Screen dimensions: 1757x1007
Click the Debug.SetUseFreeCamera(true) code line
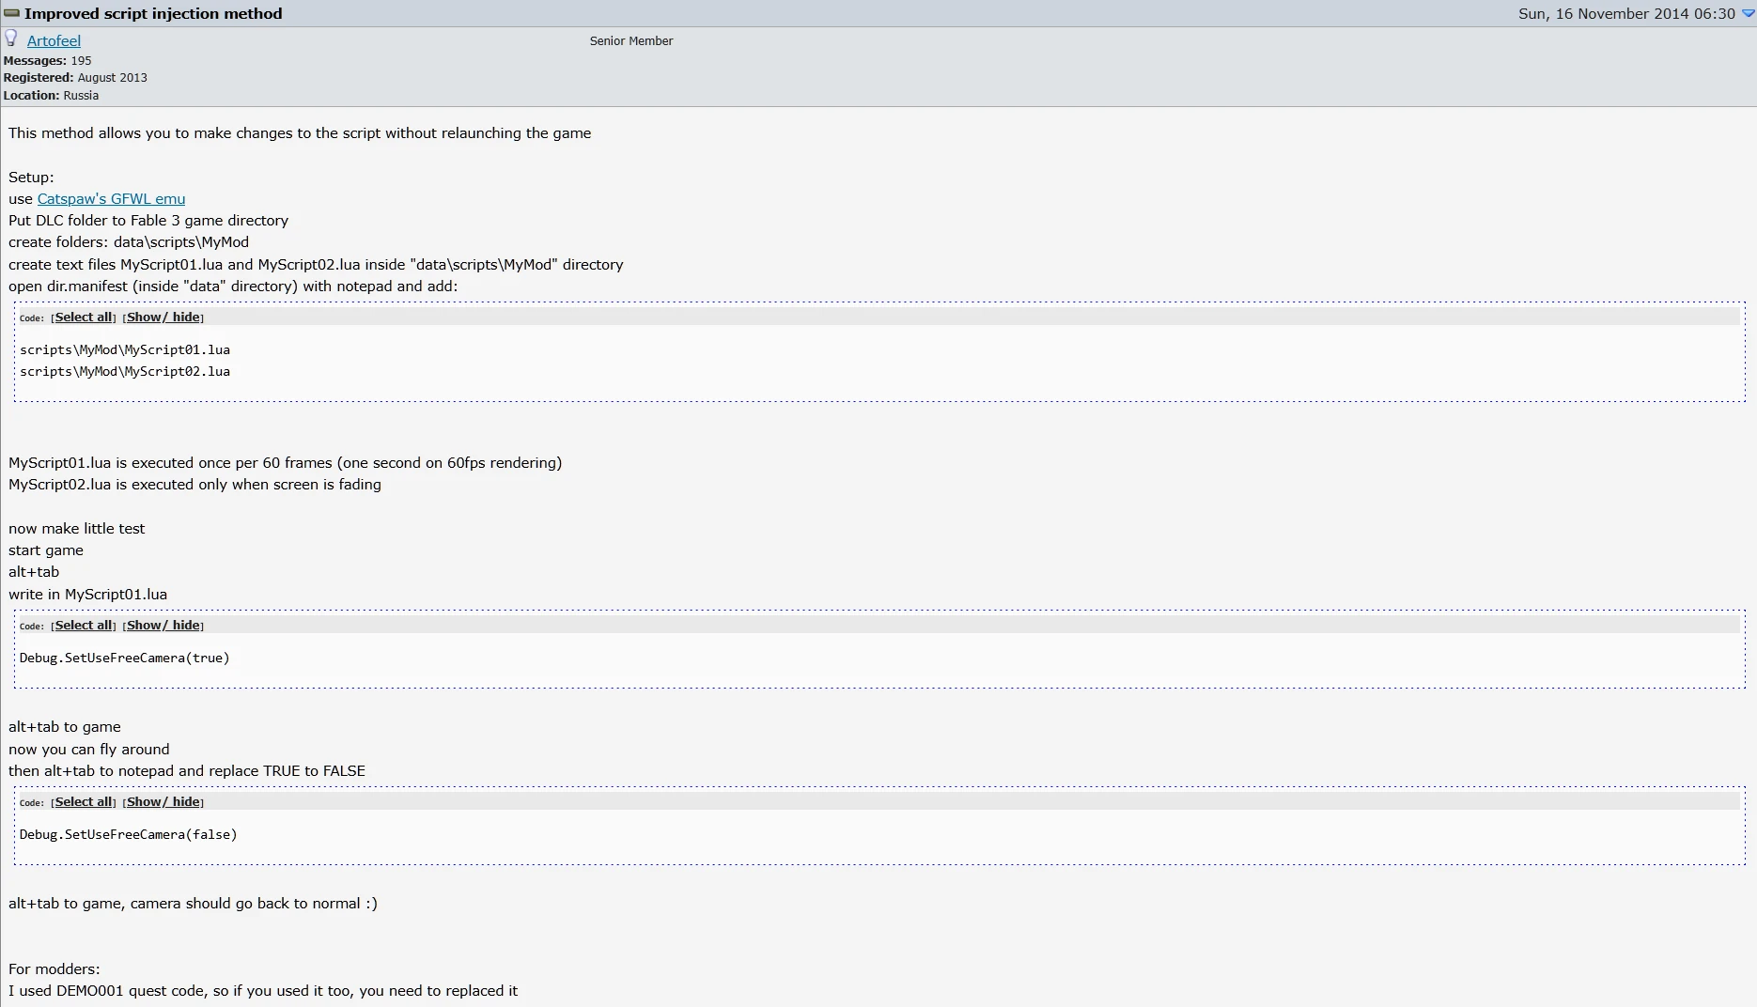[x=125, y=658]
